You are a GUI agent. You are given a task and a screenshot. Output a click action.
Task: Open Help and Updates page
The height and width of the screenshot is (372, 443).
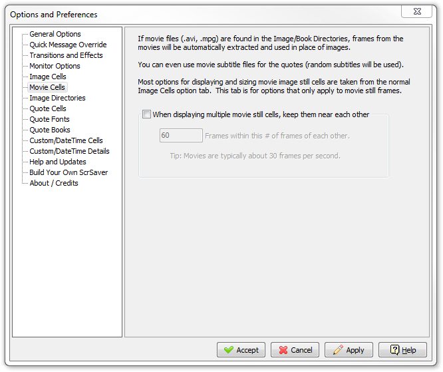point(58,162)
